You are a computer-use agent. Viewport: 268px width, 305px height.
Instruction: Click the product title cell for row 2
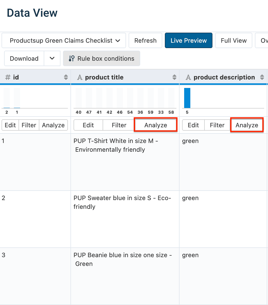pos(122,202)
